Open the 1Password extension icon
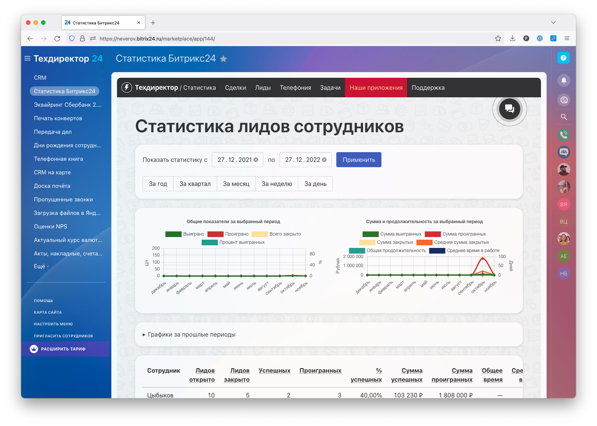Viewport: 597px width, 426px height. click(x=540, y=38)
